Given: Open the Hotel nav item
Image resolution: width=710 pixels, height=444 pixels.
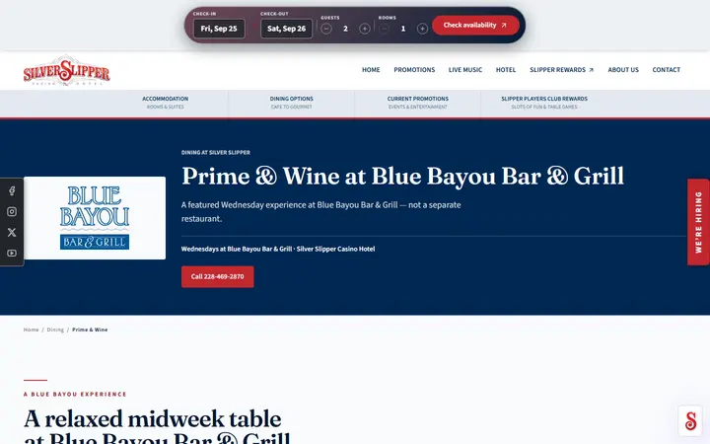Looking at the screenshot, I should (x=506, y=70).
